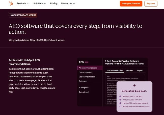The image size is (164, 115).
Task: Click the 5 Best Accounts Payable Software title
Action: (x=124, y=62)
